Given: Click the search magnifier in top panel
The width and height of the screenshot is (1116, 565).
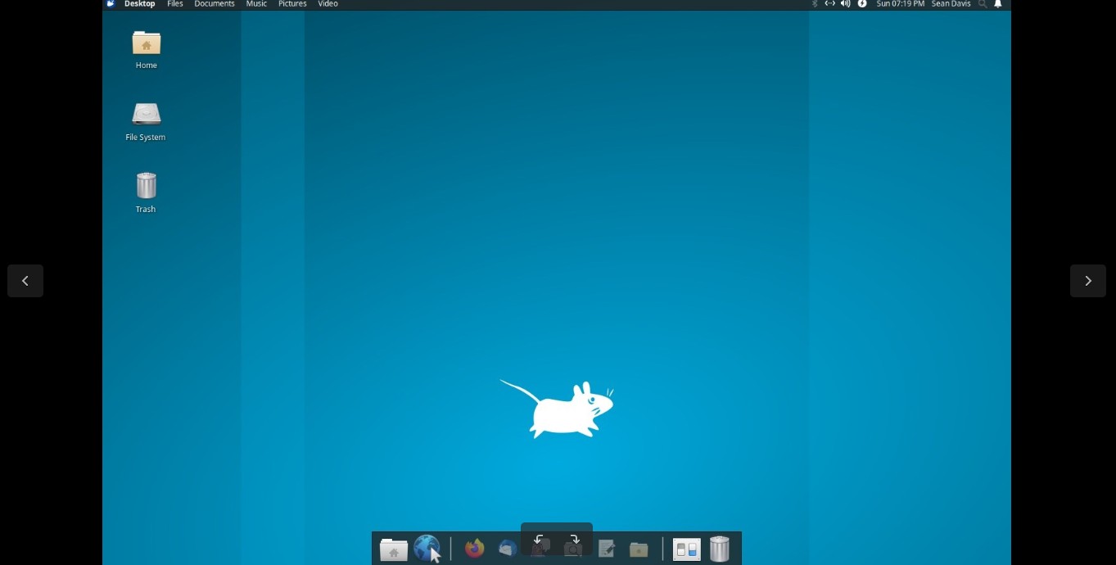Looking at the screenshot, I should 983,4.
